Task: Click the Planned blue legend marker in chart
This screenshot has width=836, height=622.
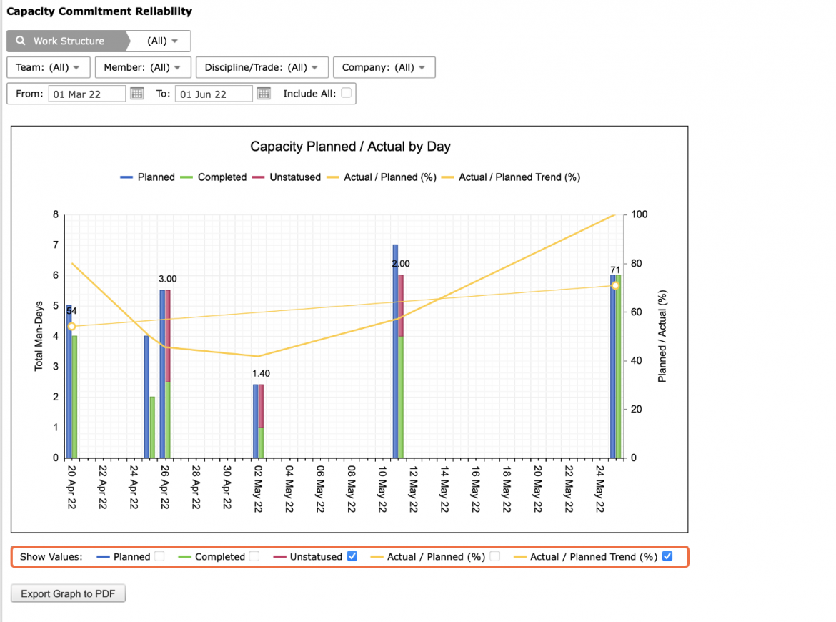Action: tap(126, 177)
